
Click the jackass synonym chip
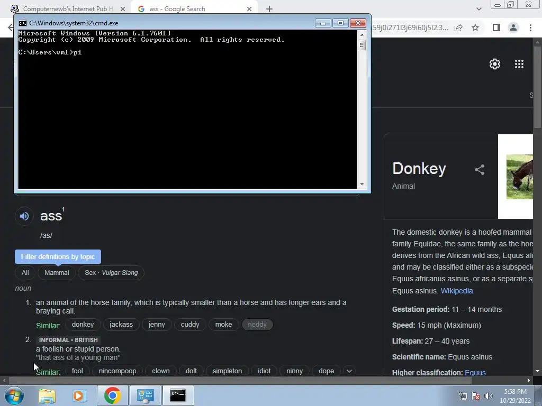pyautogui.click(x=121, y=325)
